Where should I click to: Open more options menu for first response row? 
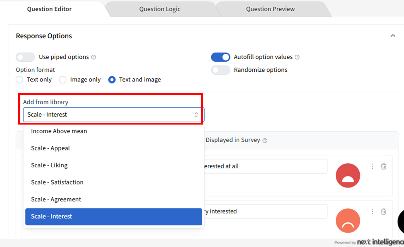coord(372,166)
